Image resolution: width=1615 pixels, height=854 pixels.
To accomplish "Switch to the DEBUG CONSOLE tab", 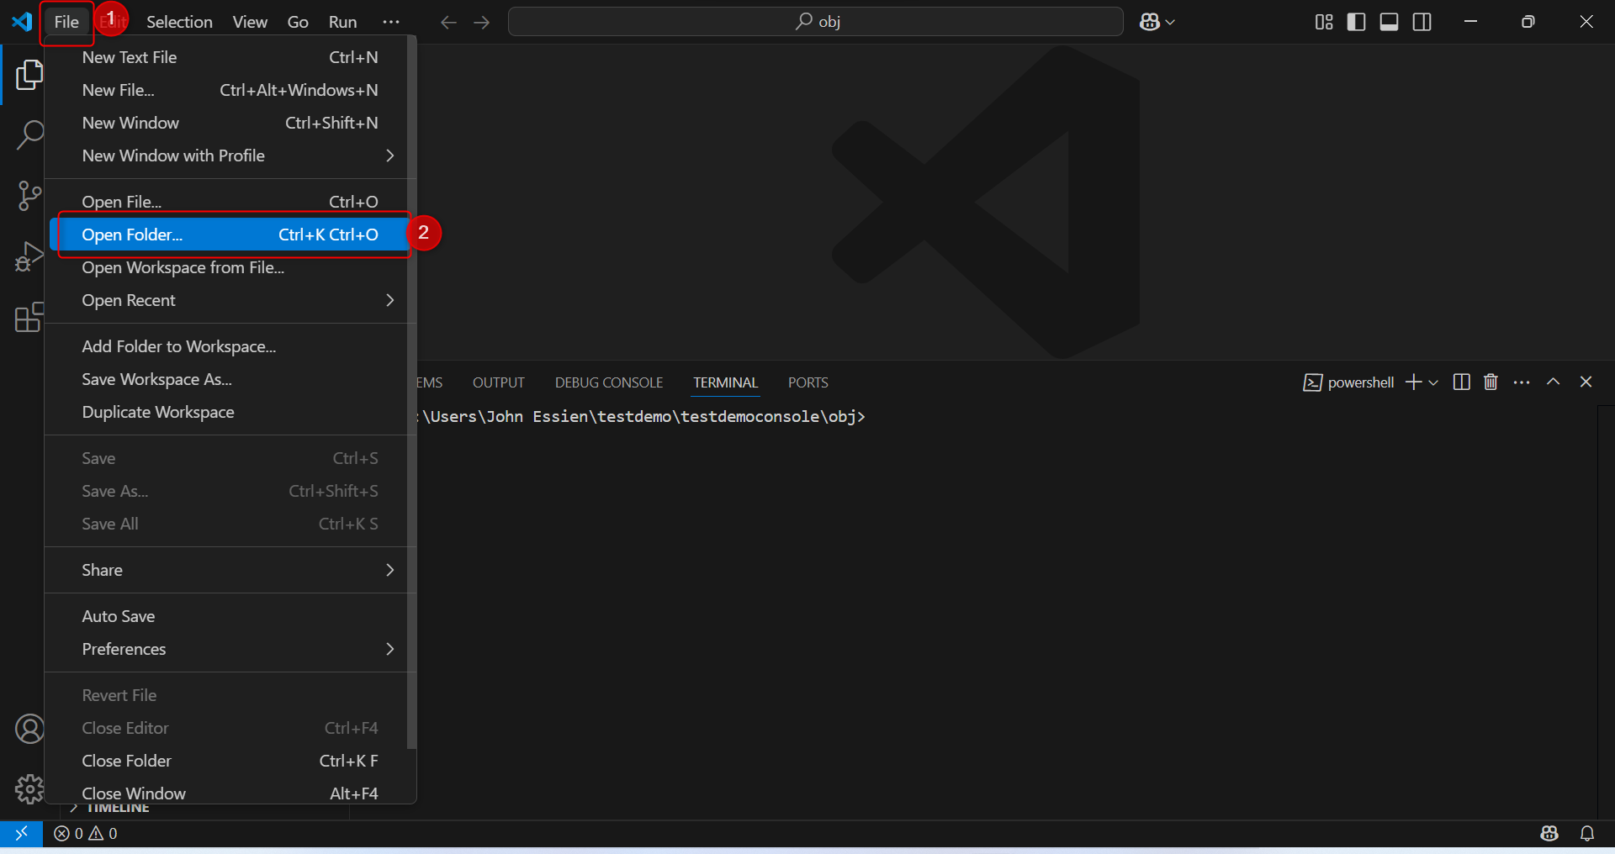I will (609, 382).
